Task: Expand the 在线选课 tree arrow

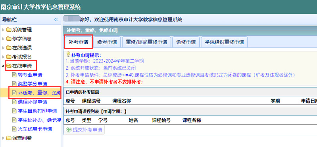Action: 3,48
